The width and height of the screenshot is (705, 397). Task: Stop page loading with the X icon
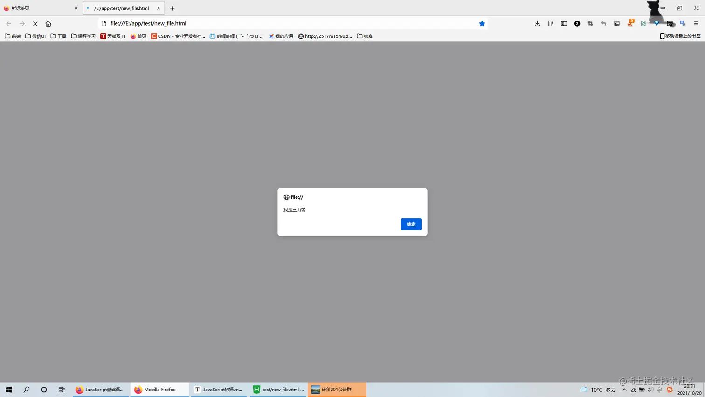(35, 23)
